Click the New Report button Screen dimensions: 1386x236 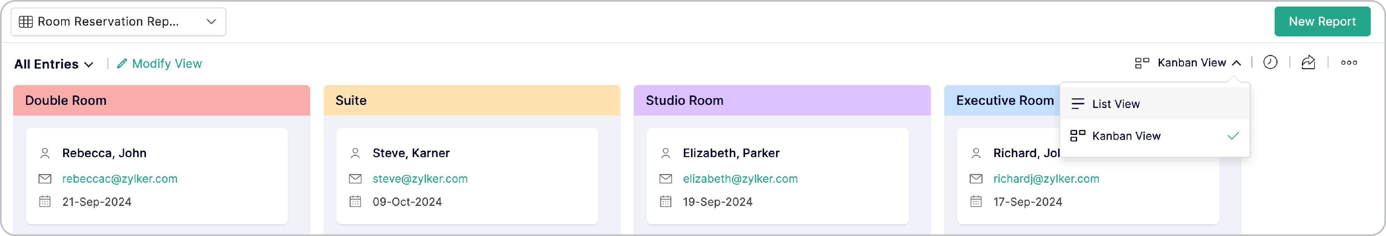point(1321,22)
